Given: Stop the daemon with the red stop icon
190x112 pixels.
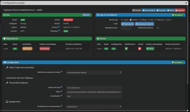Looking at the screenshot, I should (139, 48).
